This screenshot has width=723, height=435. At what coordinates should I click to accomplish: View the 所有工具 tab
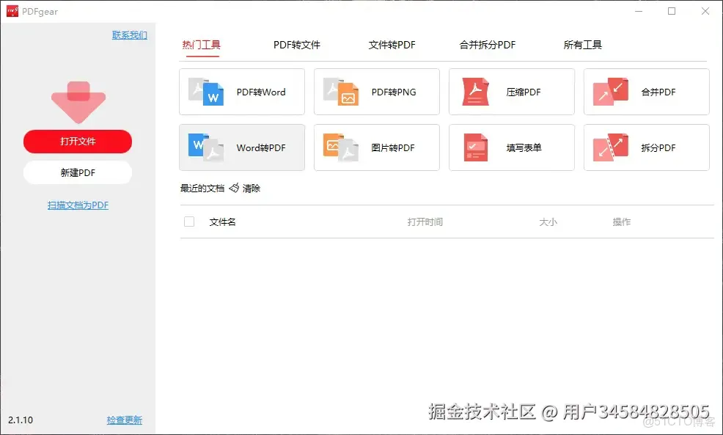[x=583, y=44]
